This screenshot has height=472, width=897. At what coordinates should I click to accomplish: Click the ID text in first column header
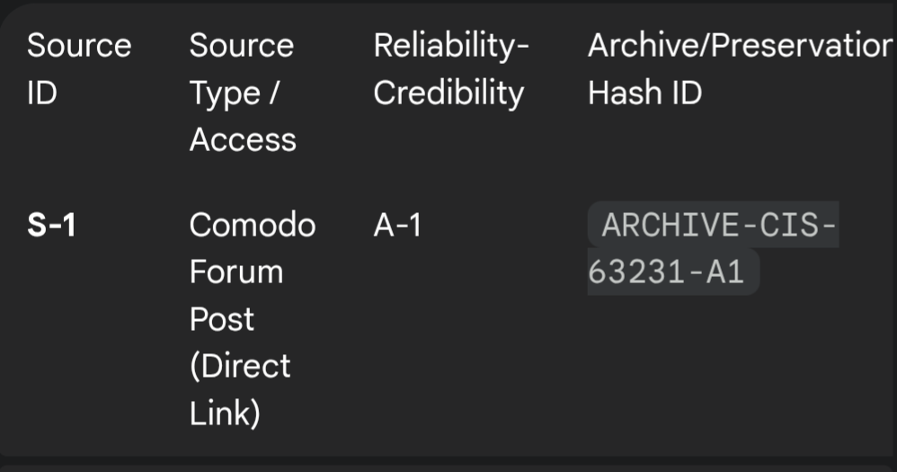click(x=41, y=93)
